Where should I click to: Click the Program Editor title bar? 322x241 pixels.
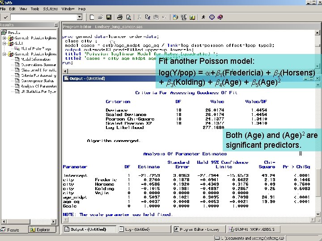(x=191, y=27)
